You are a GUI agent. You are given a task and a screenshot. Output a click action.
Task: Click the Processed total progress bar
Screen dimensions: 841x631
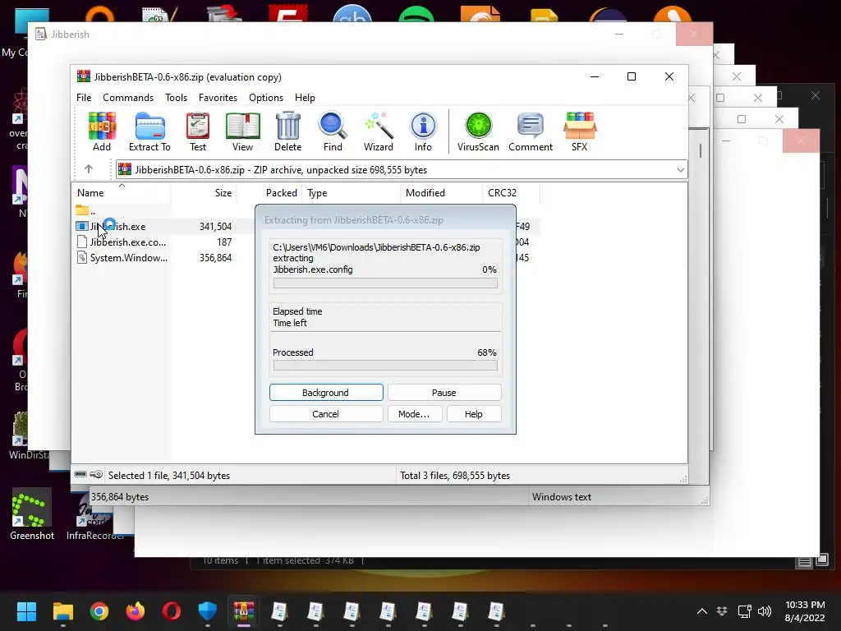(x=385, y=366)
